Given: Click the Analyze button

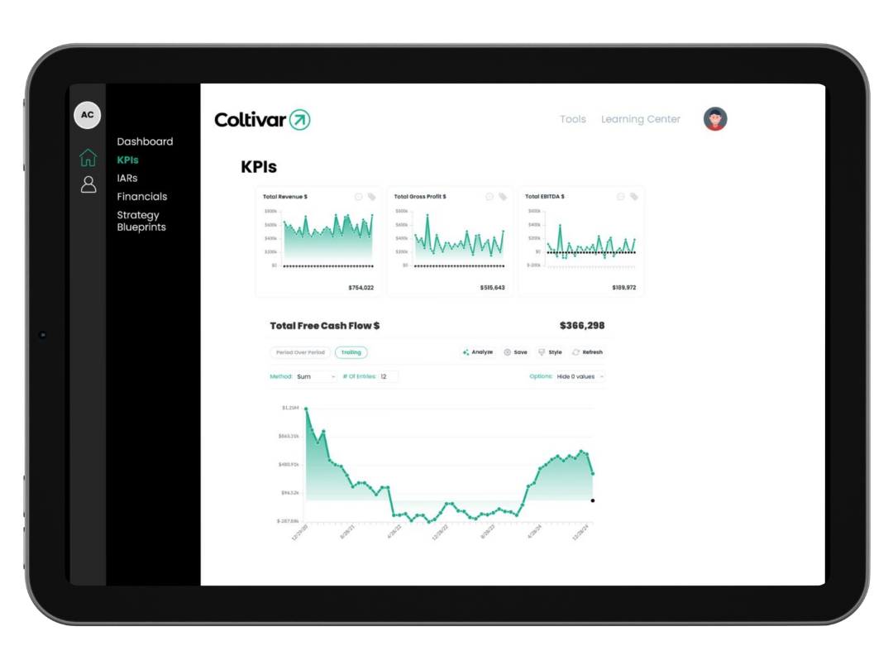Looking at the screenshot, I should coord(478,352).
